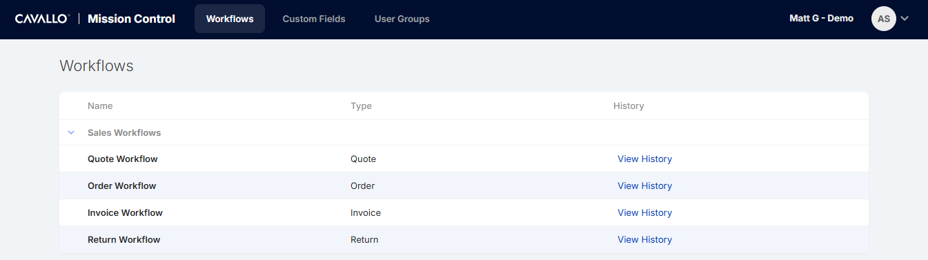View History for Return Workflow
This screenshot has height=260, width=928.
click(644, 239)
